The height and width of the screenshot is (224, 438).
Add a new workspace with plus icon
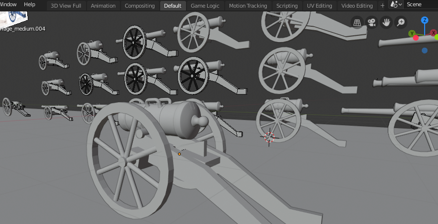[382, 6]
